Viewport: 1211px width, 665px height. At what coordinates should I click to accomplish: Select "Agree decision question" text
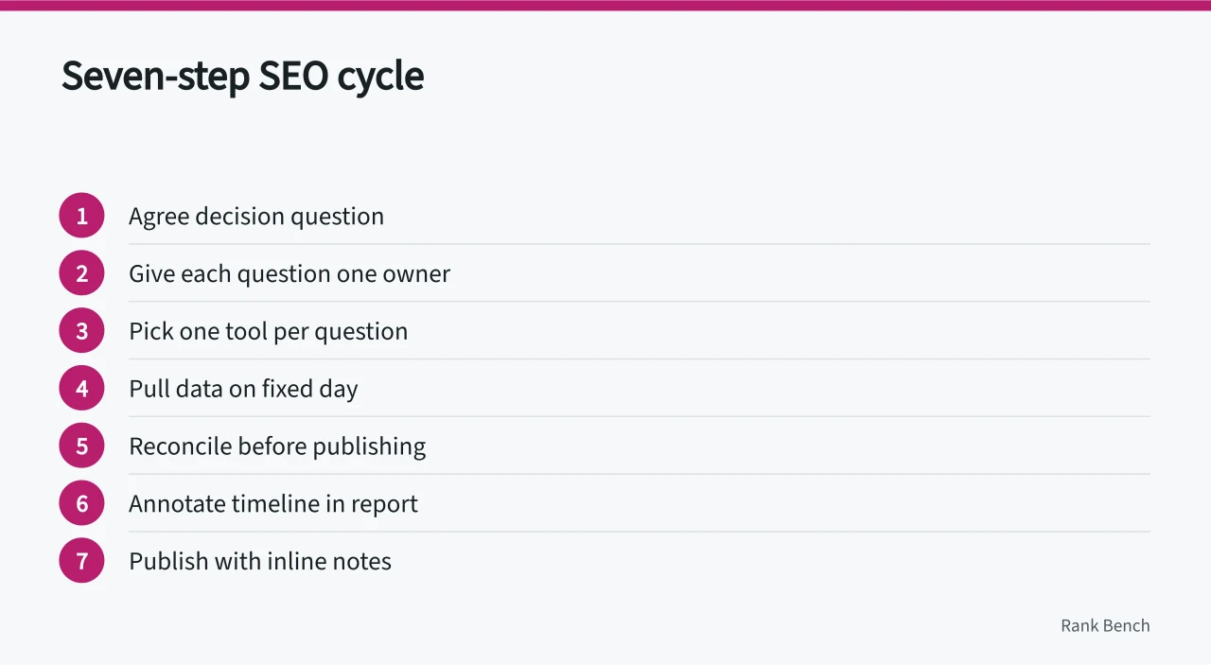256,217
